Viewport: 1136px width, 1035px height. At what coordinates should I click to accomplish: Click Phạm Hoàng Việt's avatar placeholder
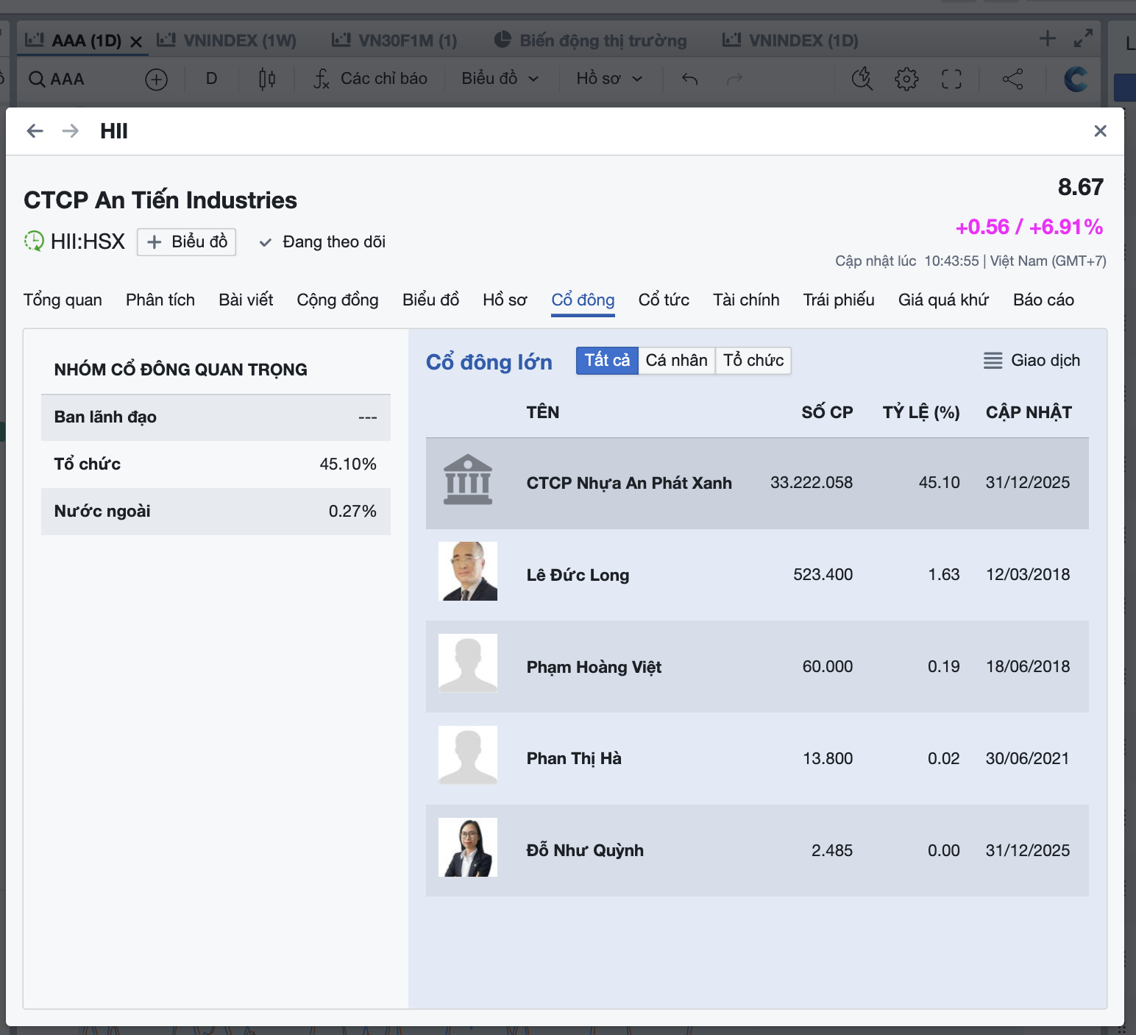coord(468,663)
